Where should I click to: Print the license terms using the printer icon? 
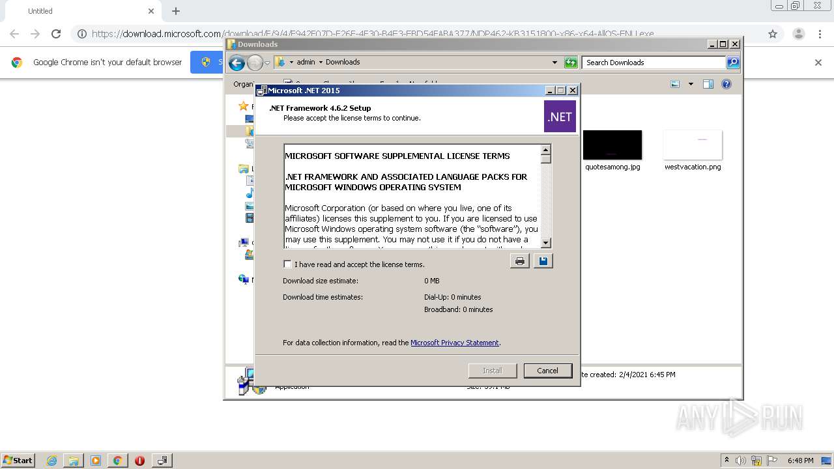click(519, 261)
